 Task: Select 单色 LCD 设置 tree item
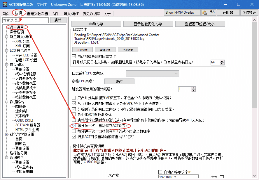point(26,55)
